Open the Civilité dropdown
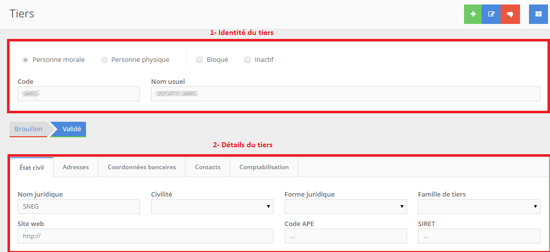 tap(212, 206)
